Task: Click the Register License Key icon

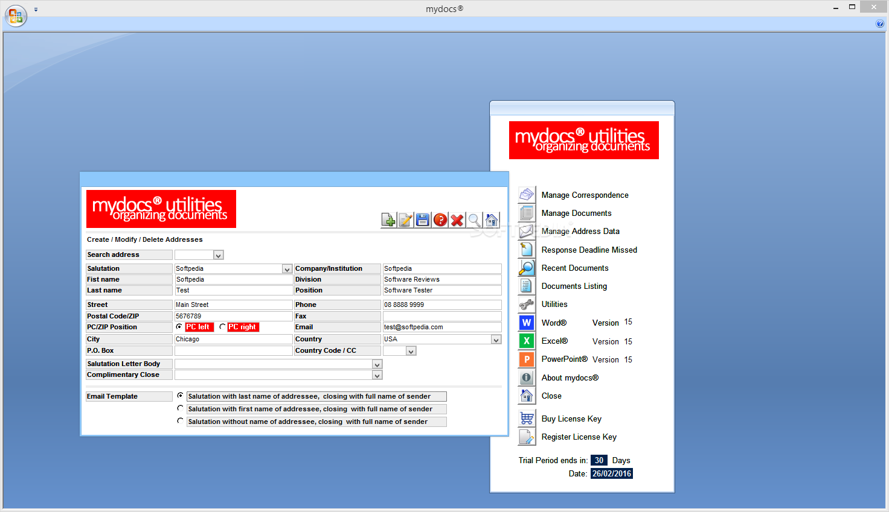Action: coord(527,437)
